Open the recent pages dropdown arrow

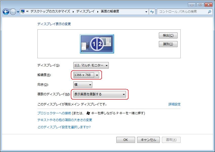pos(18,12)
